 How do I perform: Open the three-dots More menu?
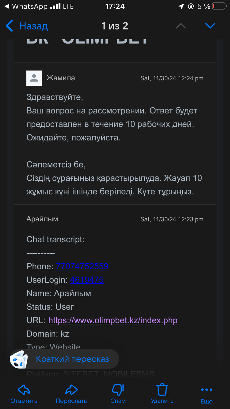pos(206,390)
